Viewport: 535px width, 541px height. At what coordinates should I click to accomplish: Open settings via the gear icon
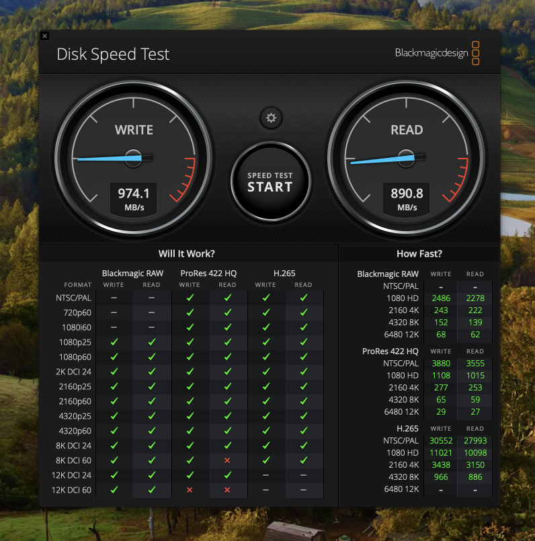pyautogui.click(x=271, y=118)
